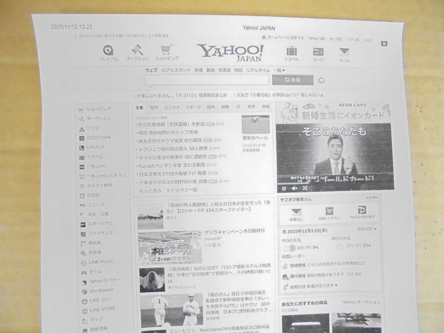Switch to the エンタメ news tab
The width and height of the screenshot is (444, 333).
(172, 107)
